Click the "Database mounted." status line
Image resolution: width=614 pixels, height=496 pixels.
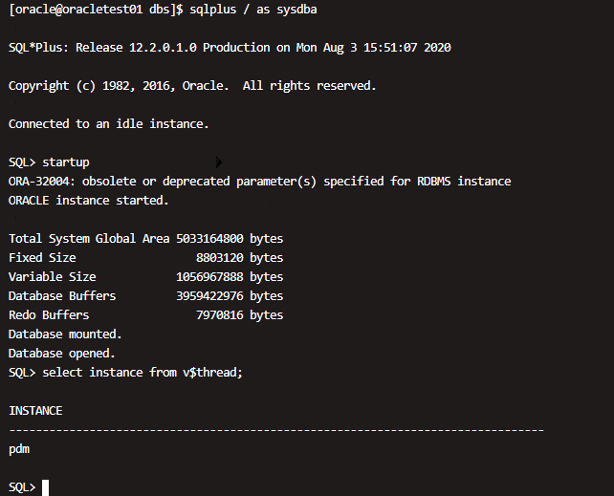pos(65,334)
